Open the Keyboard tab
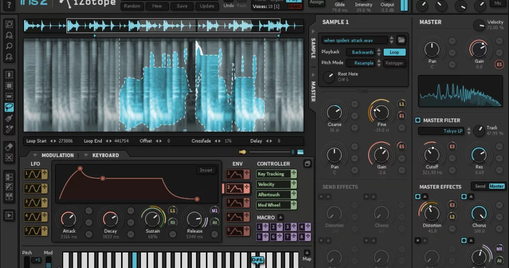The width and height of the screenshot is (509, 268). (106, 155)
